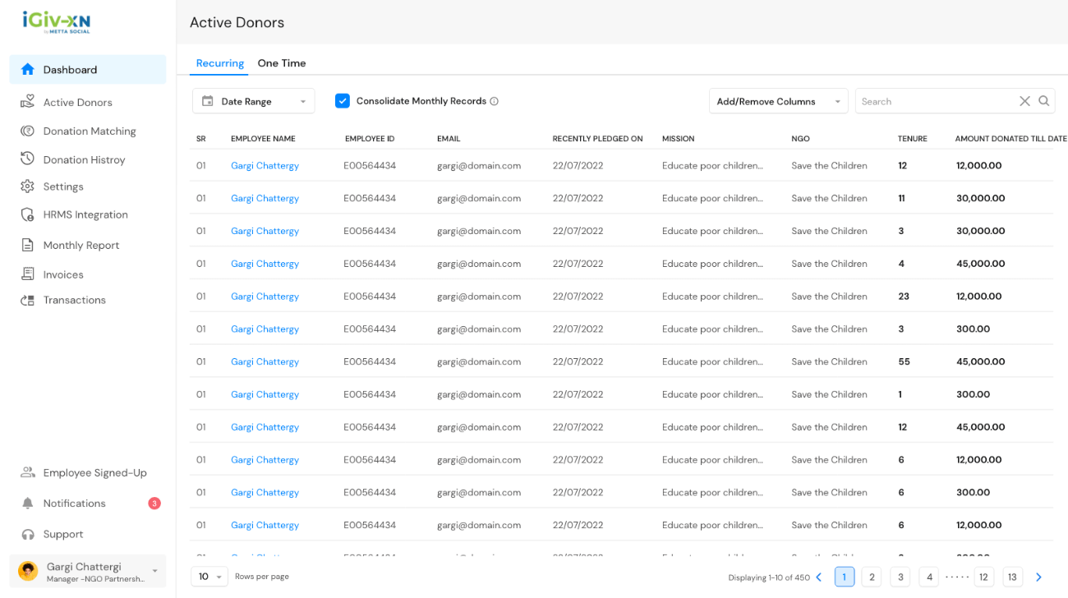Expand the Add/Remove Columns dropdown
The height and width of the screenshot is (598, 1068).
[x=777, y=101]
